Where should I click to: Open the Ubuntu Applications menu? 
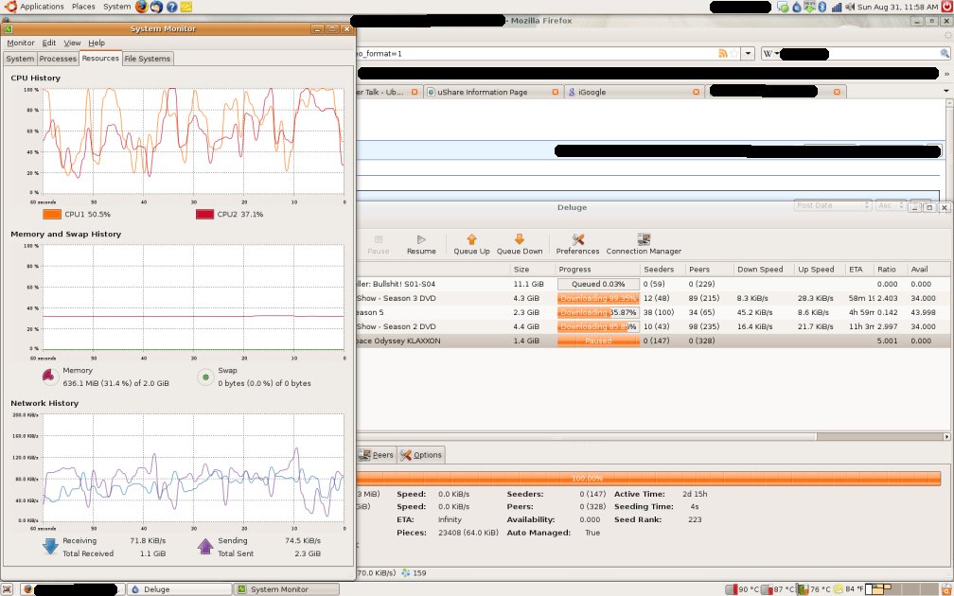click(x=34, y=7)
